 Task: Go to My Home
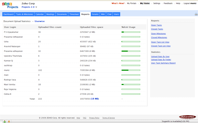(x=145, y=3)
